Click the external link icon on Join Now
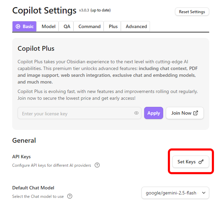 (196, 113)
